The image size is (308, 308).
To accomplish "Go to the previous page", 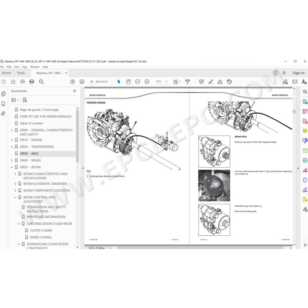I will 73,82.
